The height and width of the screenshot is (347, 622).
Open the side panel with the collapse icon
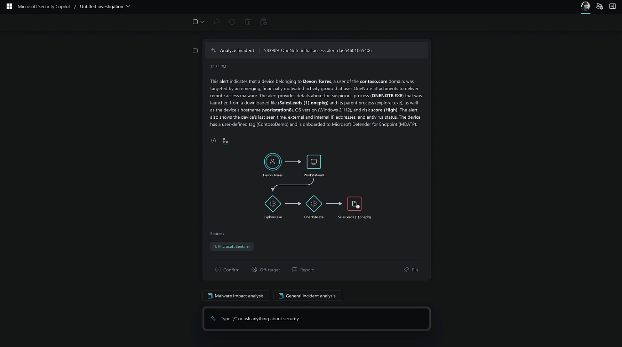pos(612,6)
